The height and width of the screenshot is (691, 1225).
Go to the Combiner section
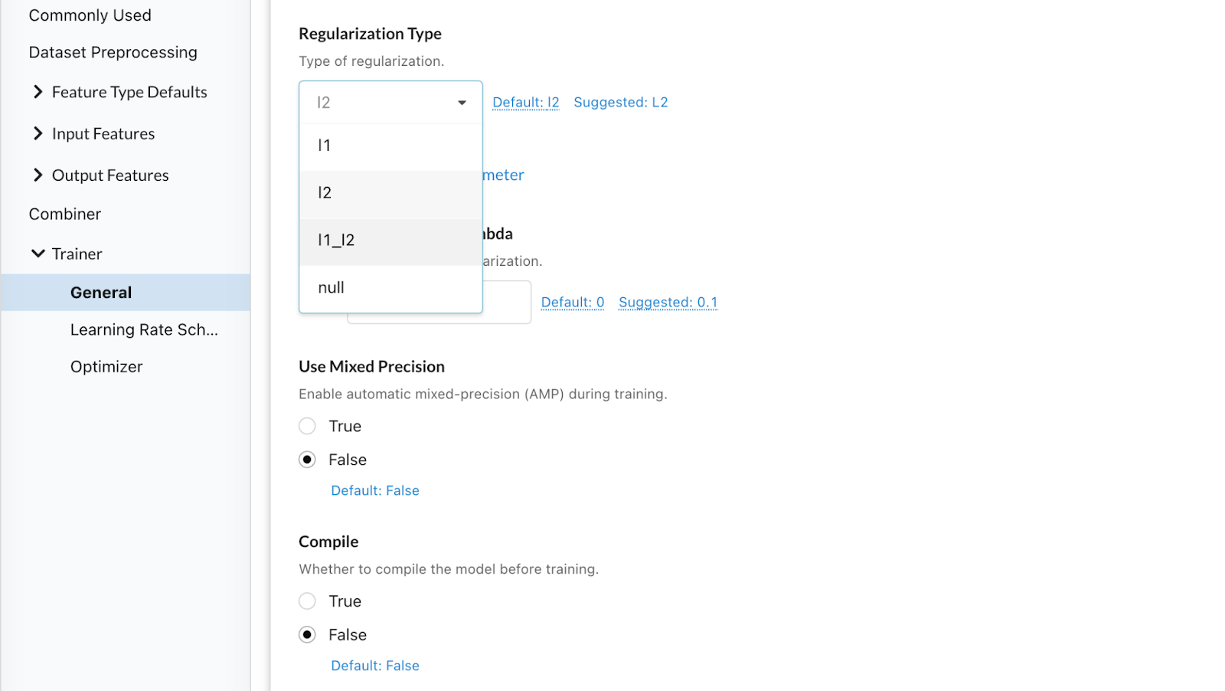(x=65, y=215)
